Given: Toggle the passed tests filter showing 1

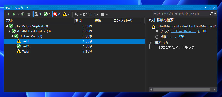Looking at the screenshot, I should (47, 14).
